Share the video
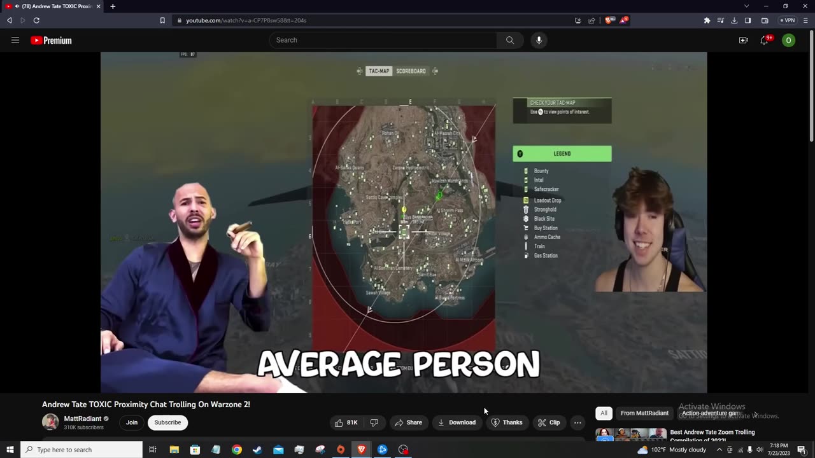 point(407,422)
